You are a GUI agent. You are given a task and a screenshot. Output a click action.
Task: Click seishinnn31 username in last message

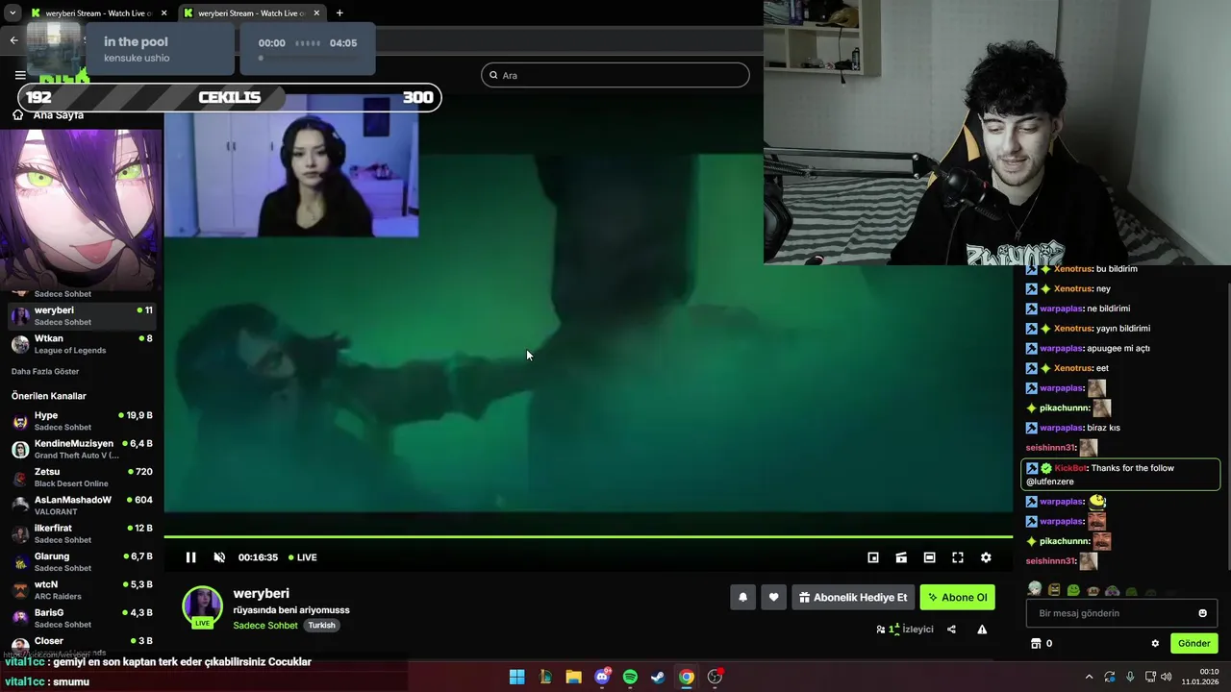[1050, 561]
